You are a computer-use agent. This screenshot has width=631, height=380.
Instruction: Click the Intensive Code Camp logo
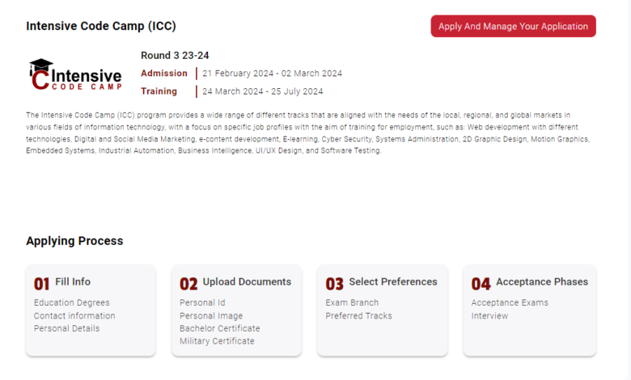coord(75,75)
